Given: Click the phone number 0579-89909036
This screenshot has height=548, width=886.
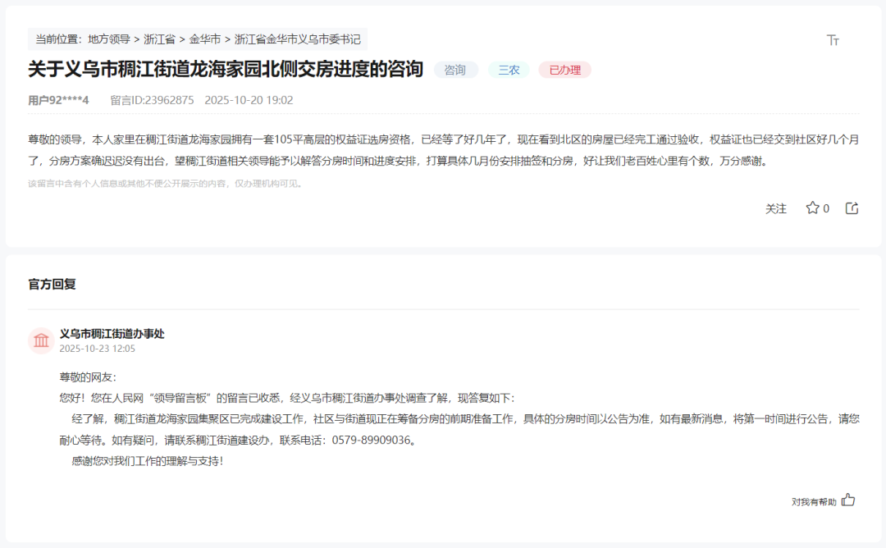Looking at the screenshot, I should click(370, 441).
